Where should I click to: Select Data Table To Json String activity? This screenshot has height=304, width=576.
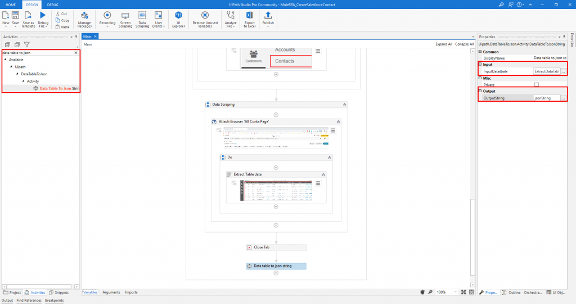tap(57, 88)
